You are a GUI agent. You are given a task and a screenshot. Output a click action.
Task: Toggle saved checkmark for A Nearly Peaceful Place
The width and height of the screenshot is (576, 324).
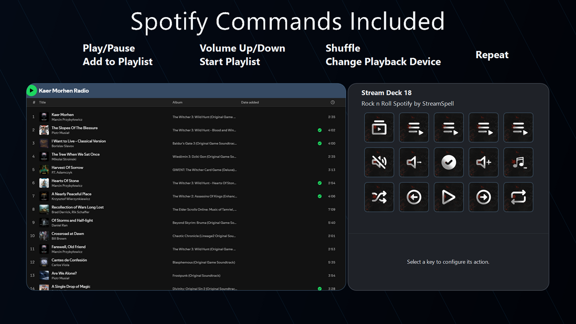[320, 196]
